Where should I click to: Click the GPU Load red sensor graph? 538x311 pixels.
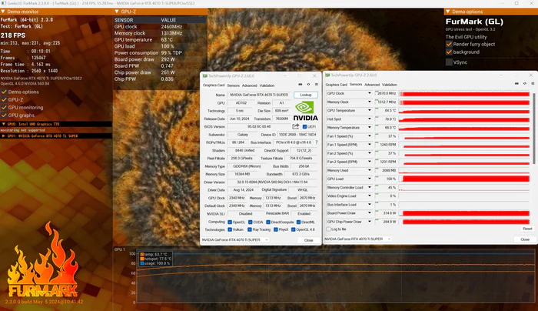click(464, 179)
